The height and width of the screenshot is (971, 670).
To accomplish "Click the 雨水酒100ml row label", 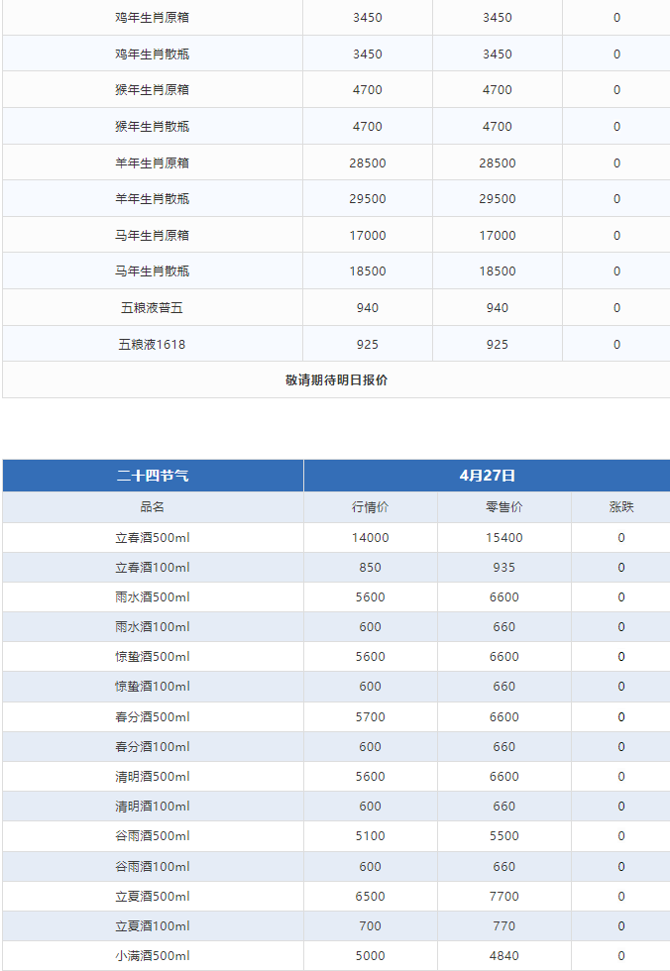I will coord(153,626).
